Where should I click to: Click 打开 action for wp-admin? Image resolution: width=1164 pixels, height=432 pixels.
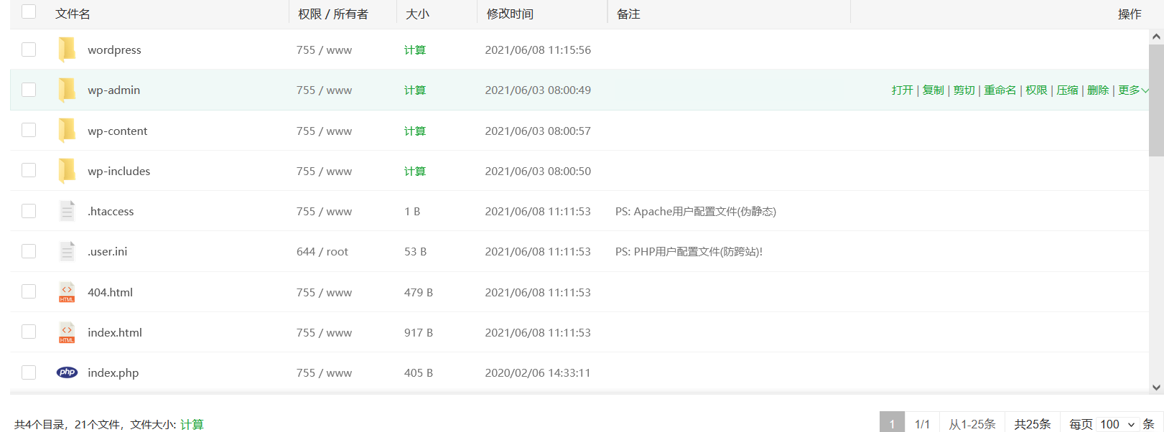(902, 90)
